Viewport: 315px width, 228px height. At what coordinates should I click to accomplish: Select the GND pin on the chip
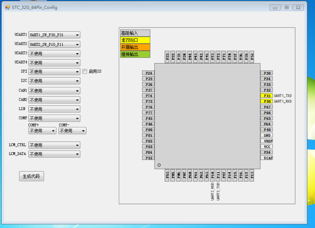[267, 135]
